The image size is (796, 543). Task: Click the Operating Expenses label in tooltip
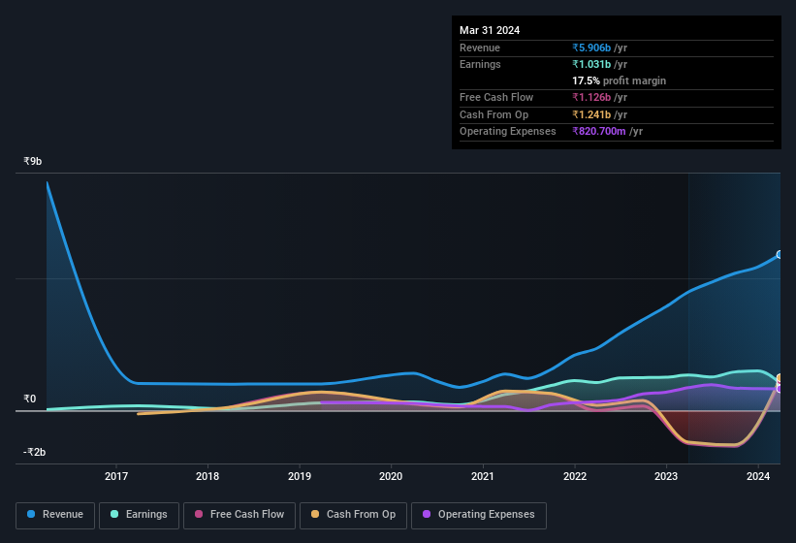[x=508, y=131]
